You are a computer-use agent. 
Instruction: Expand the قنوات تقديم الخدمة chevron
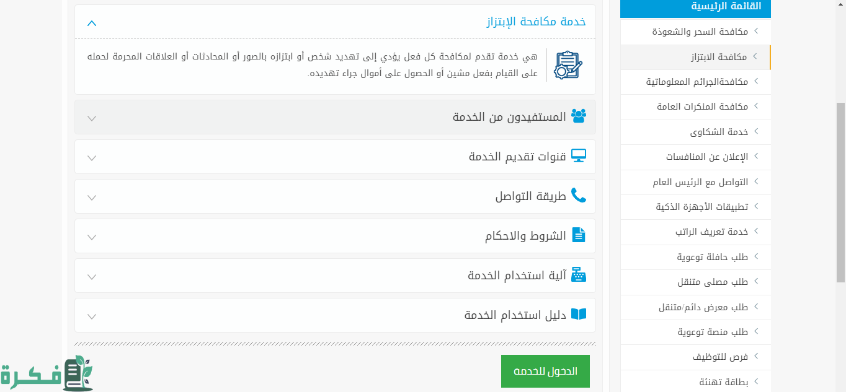pyautogui.click(x=92, y=158)
